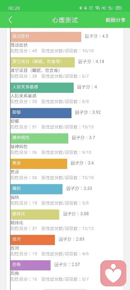130x290 pixels.
Task: Tap the alarm clock status icon
Action: pyautogui.click(x=91, y=8)
